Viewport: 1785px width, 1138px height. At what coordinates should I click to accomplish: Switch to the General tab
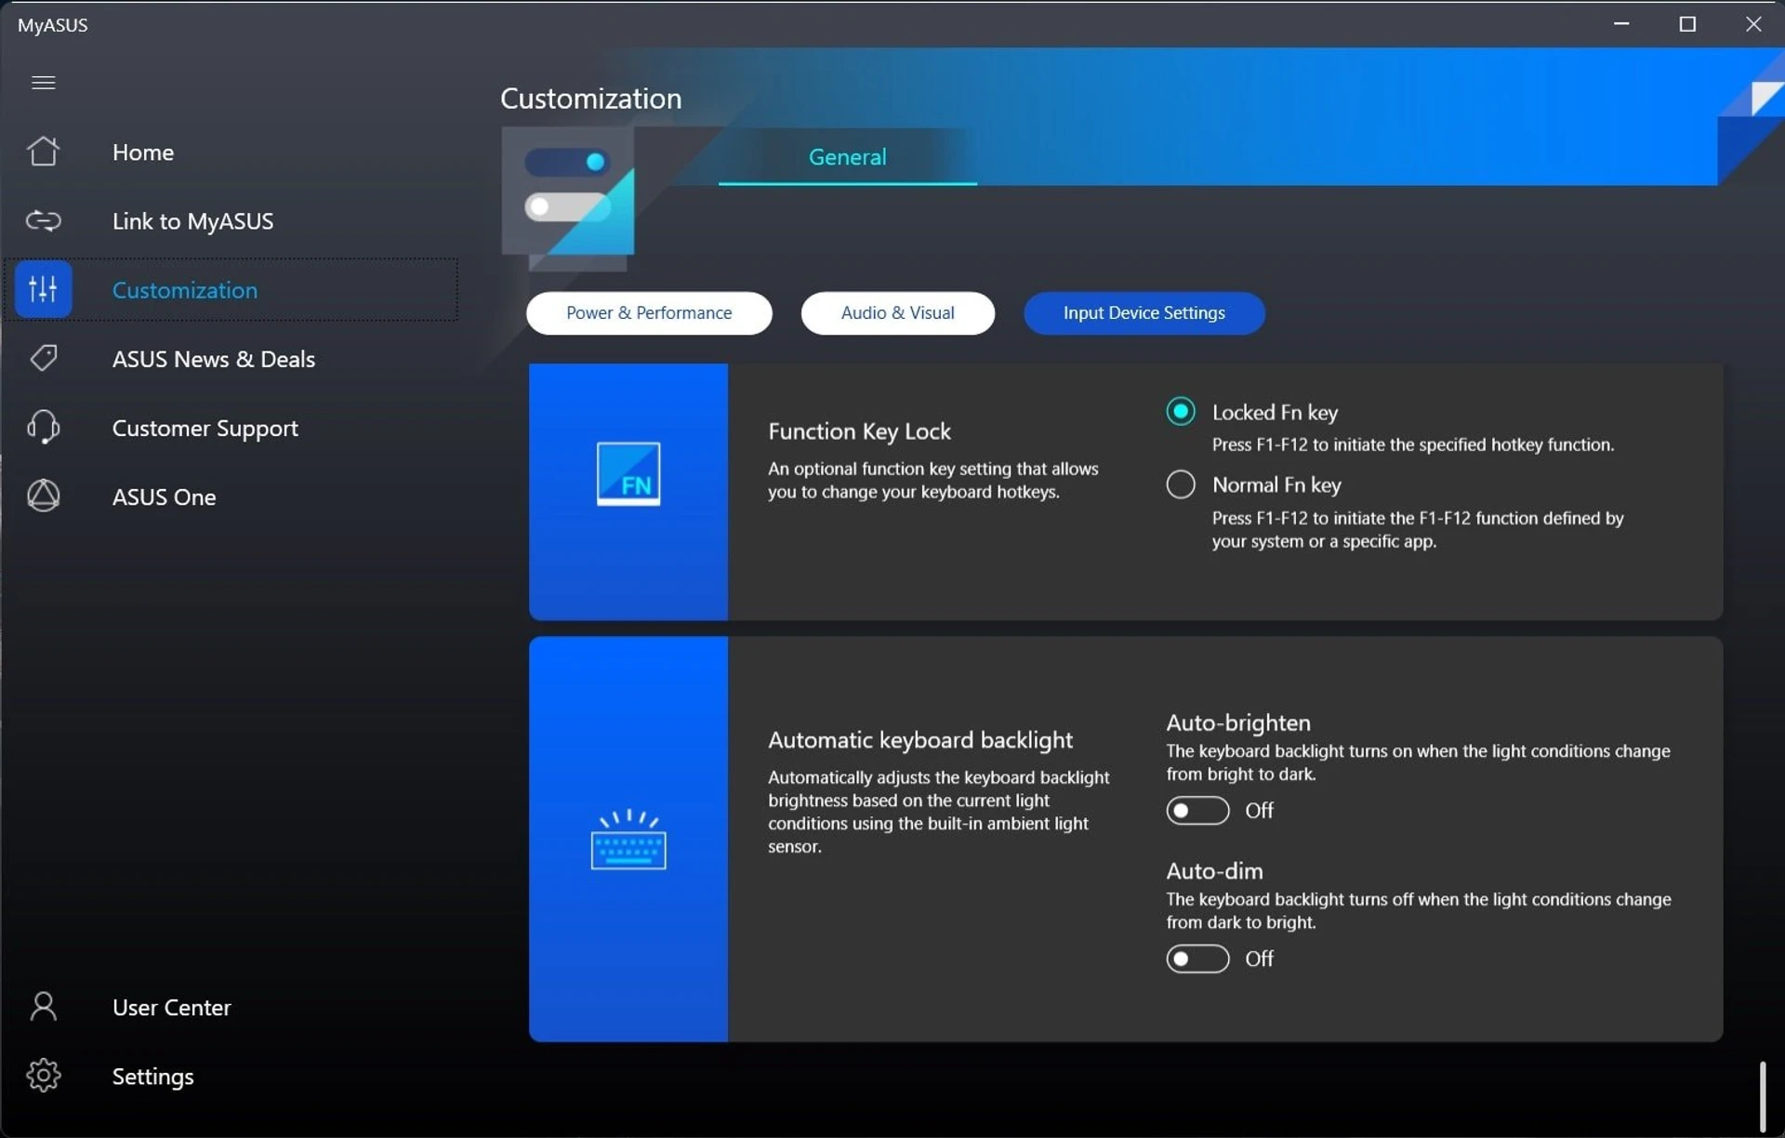[847, 157]
